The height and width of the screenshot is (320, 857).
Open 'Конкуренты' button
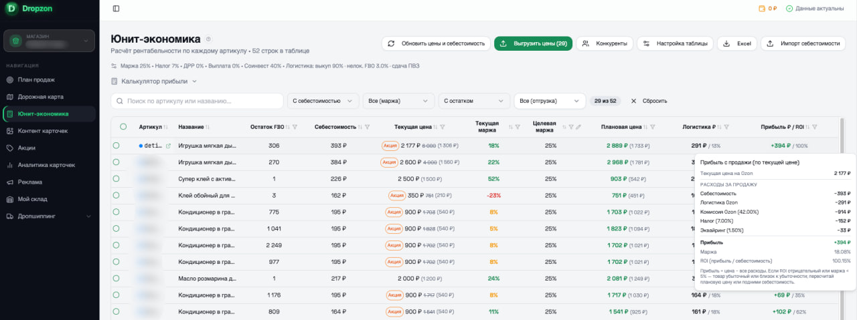605,43
